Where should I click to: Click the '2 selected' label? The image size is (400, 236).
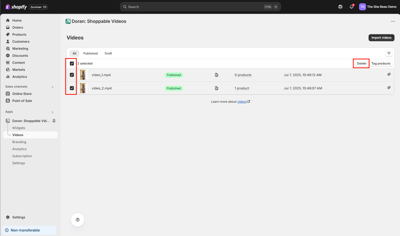coord(85,64)
